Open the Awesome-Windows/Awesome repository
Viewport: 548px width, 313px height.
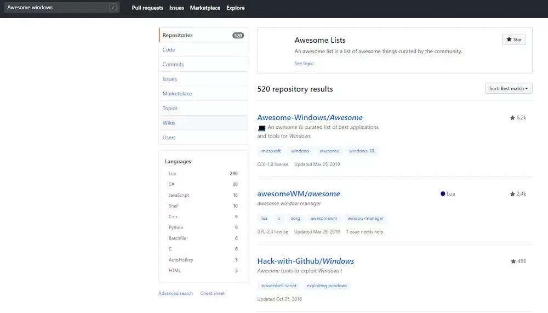[310, 117]
